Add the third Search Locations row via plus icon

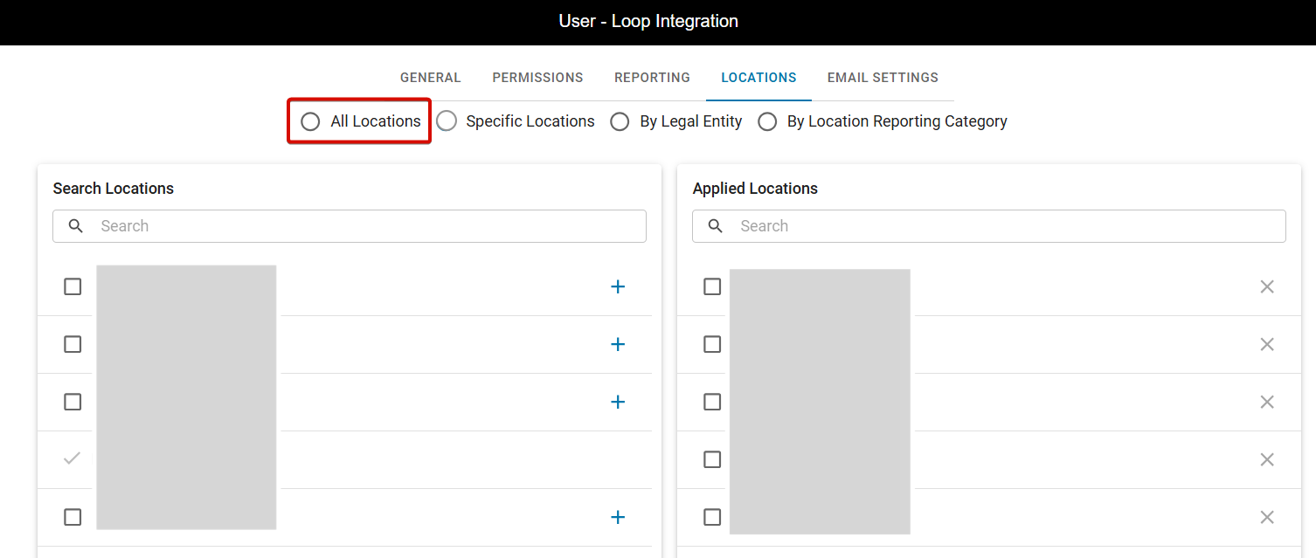(618, 402)
